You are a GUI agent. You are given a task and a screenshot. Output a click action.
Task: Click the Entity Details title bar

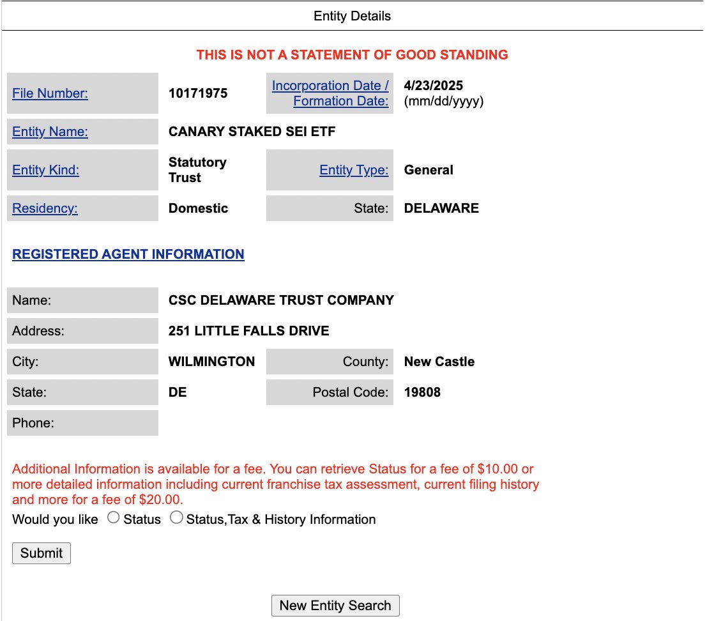(x=352, y=16)
